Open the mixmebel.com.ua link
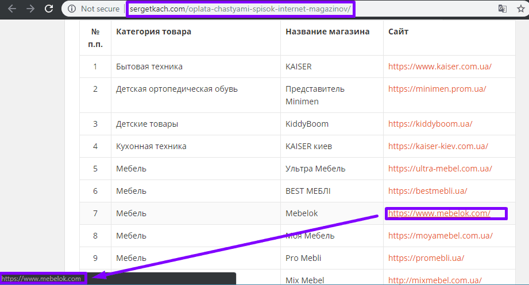Screen dimensions: 529x285 pyautogui.click(x=435, y=280)
